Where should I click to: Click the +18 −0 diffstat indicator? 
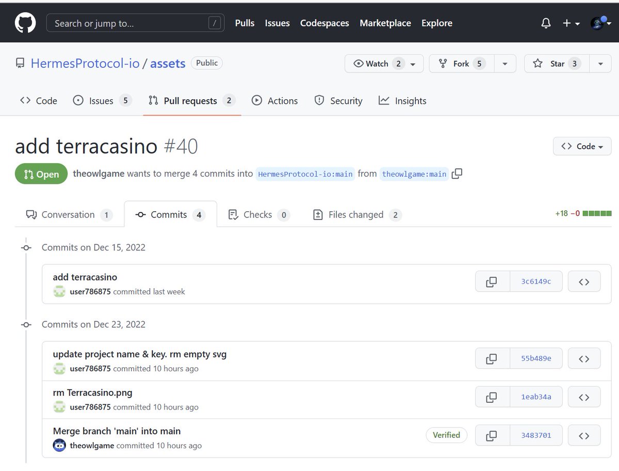583,213
